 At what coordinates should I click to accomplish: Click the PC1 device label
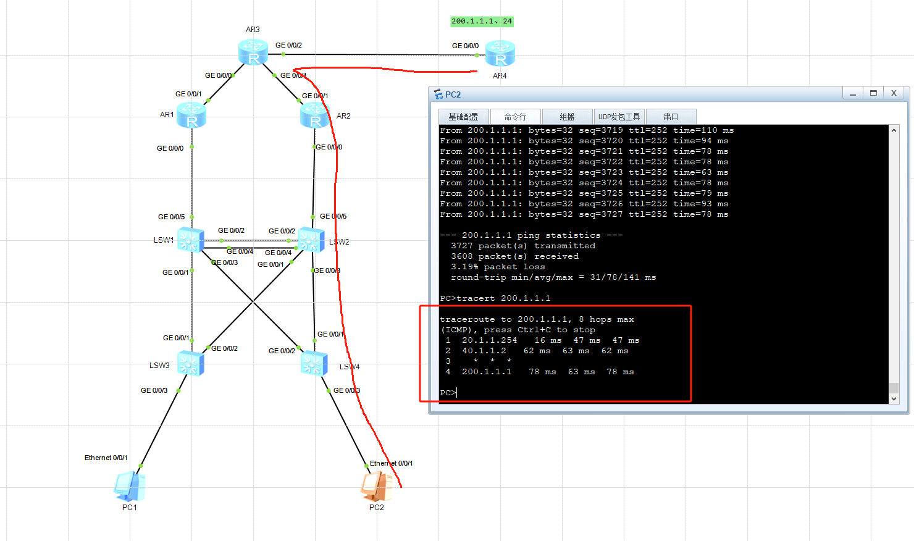tap(129, 508)
